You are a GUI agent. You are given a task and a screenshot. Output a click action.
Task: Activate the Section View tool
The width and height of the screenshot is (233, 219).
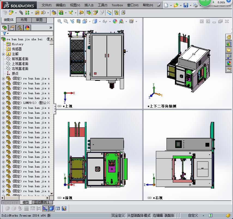pyautogui.click(x=78, y=21)
